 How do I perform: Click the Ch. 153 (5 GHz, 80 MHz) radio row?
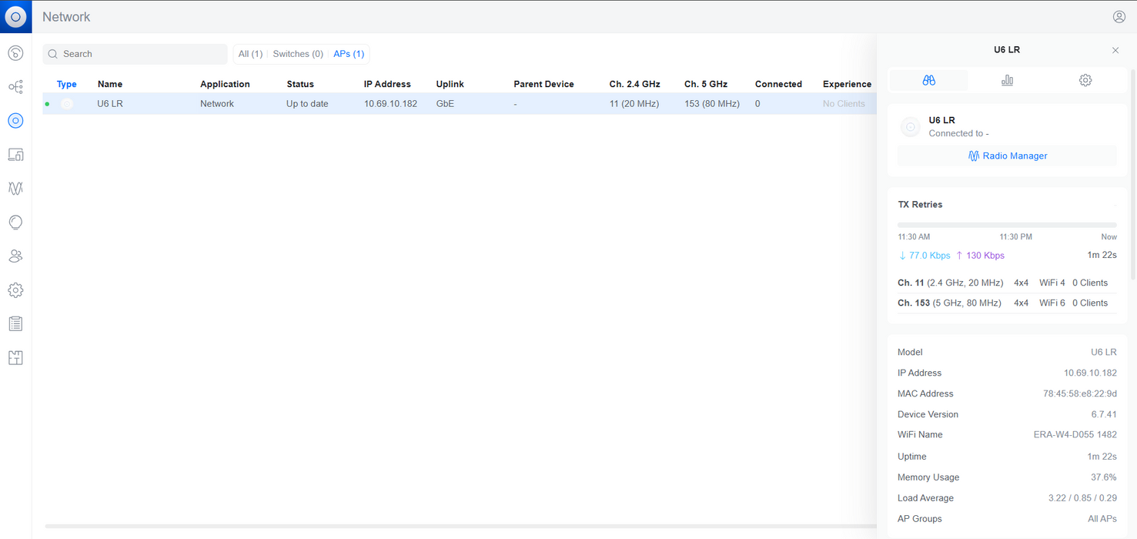point(1007,303)
